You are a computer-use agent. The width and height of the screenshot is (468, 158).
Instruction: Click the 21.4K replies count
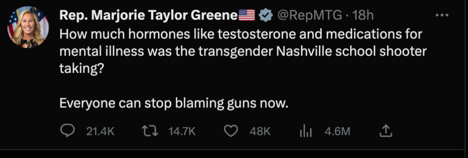click(100, 132)
